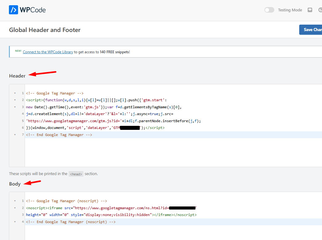Click the line starting 'new Date().getTime()'
Image resolution: width=322 pixels, height=240 pixels.
(104, 107)
